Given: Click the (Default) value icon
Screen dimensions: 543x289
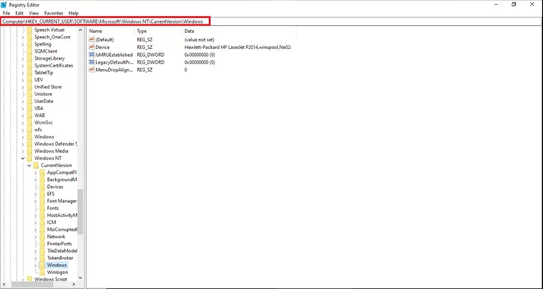Looking at the screenshot, I should pyautogui.click(x=92, y=39).
